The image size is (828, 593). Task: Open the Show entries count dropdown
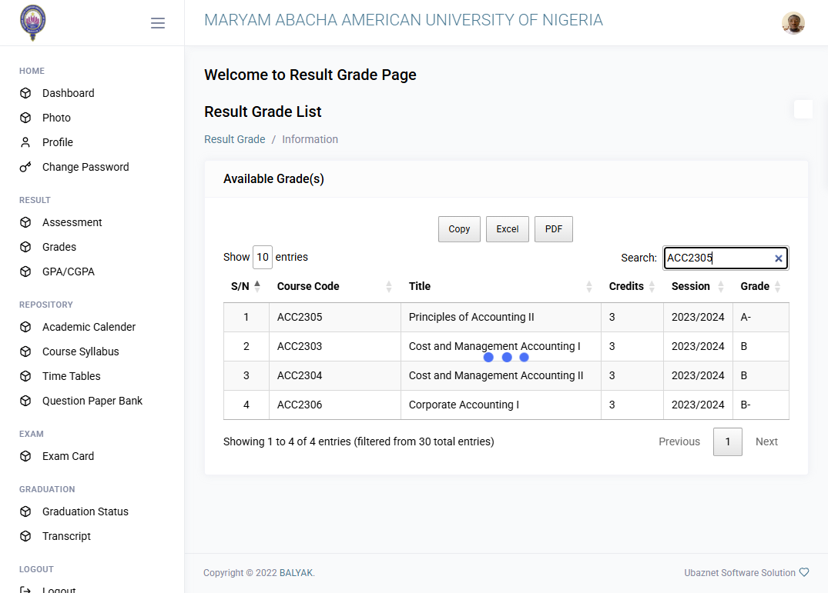pos(263,257)
